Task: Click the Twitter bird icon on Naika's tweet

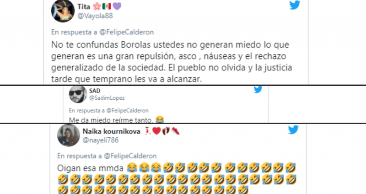Action: pyautogui.click(x=293, y=129)
